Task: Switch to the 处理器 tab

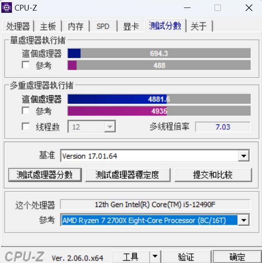Action: (x=18, y=26)
